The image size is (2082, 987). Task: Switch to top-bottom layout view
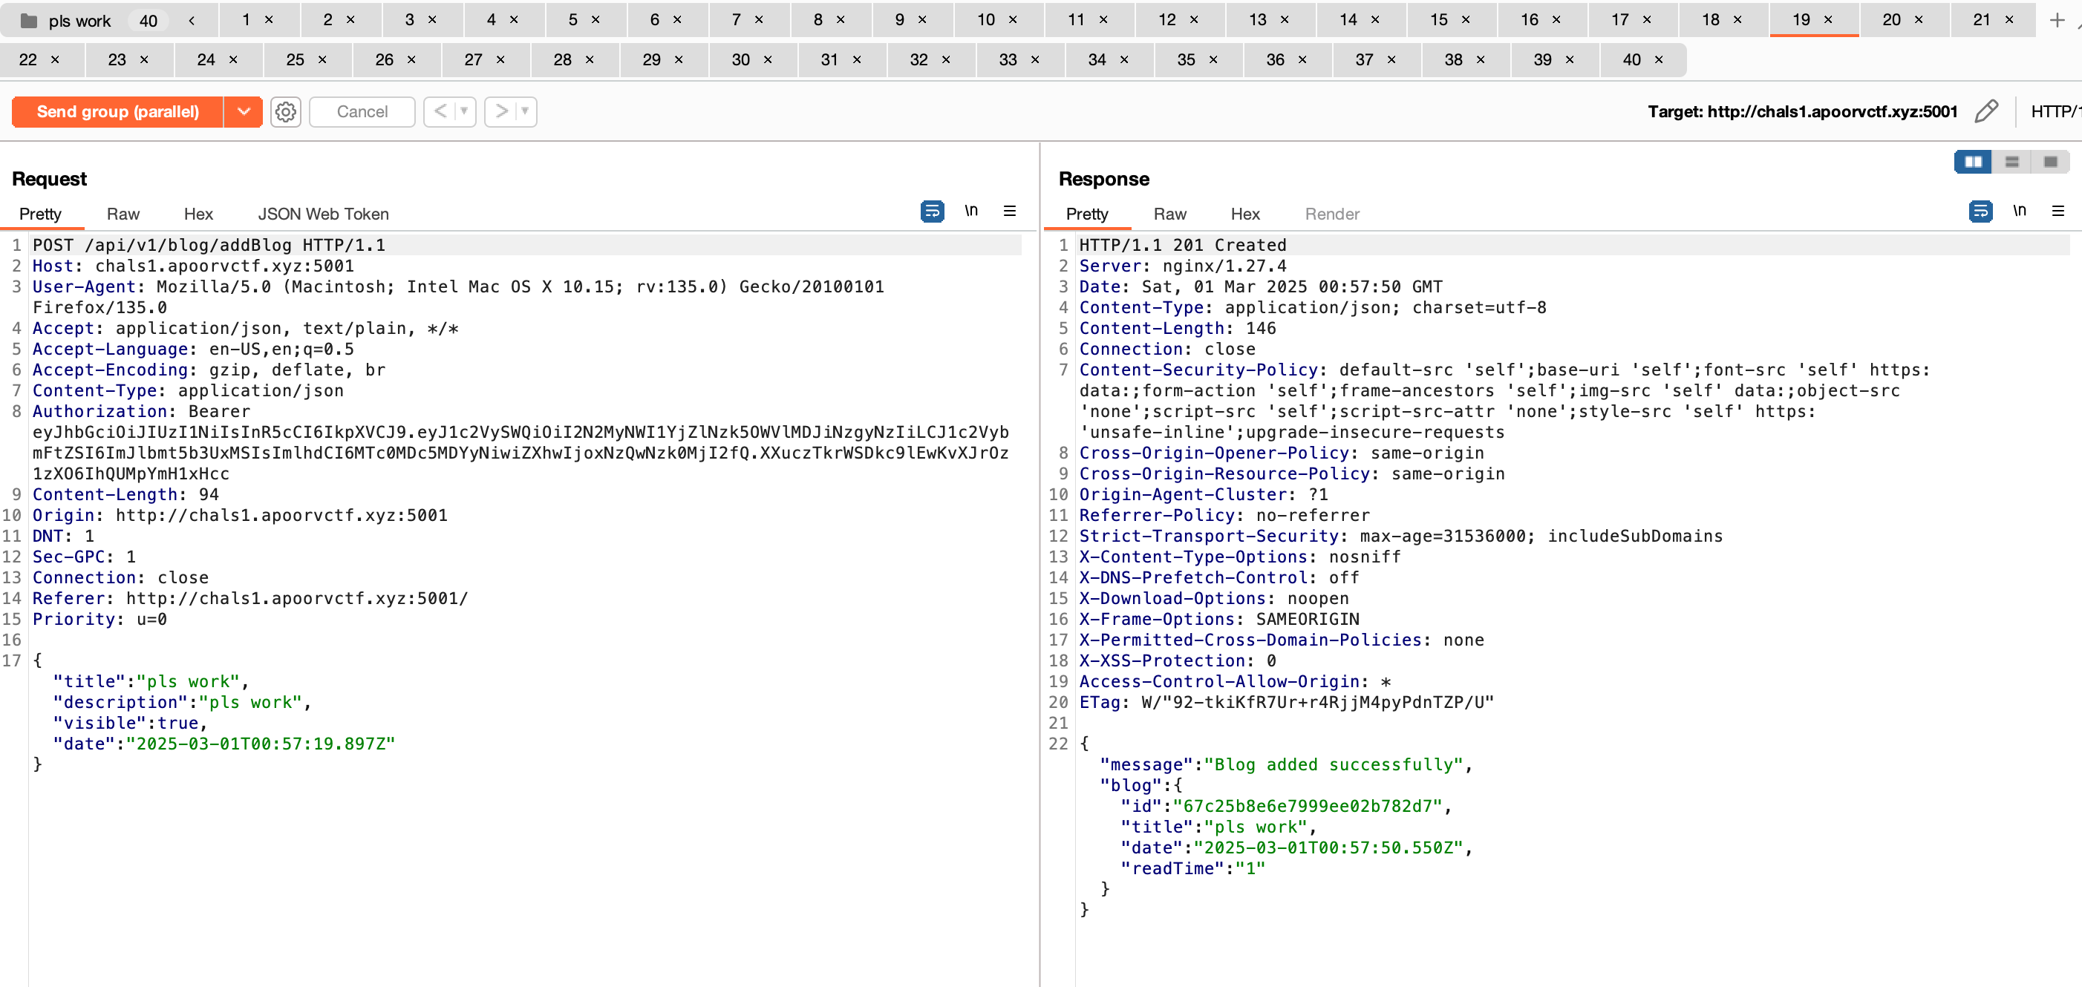pos(2011,162)
